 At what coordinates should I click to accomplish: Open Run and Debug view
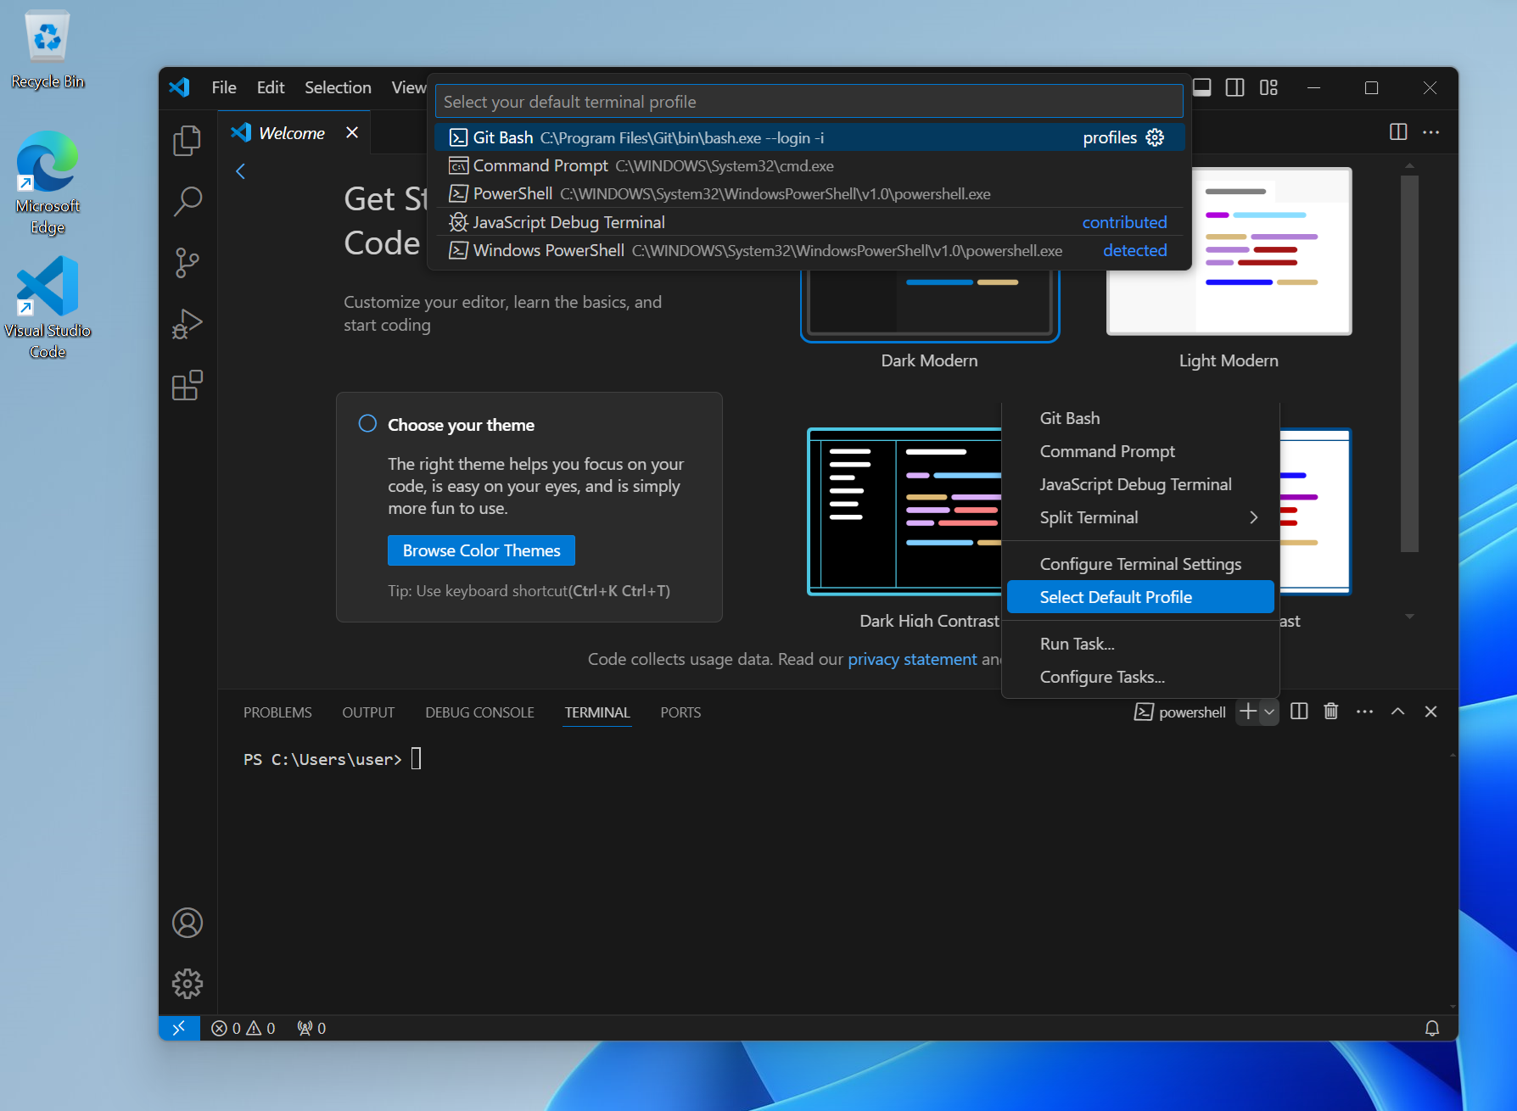(187, 324)
